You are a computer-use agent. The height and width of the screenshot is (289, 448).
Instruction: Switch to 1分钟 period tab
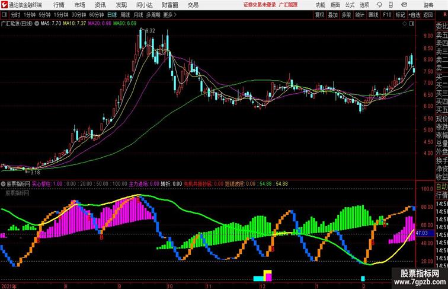click(30, 15)
